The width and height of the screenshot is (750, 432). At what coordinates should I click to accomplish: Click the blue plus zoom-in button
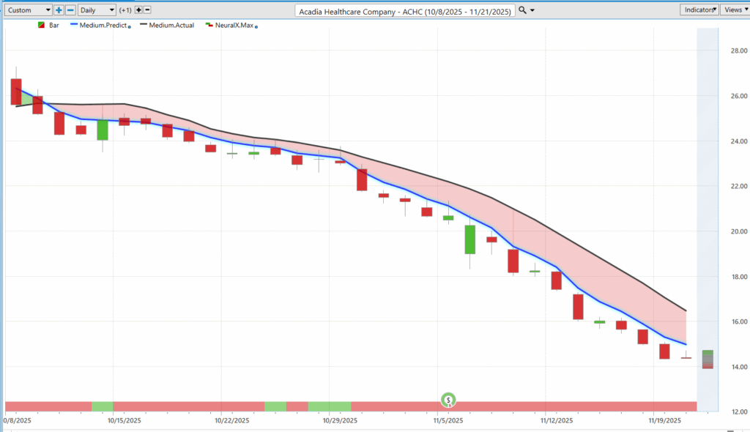pyautogui.click(x=59, y=10)
